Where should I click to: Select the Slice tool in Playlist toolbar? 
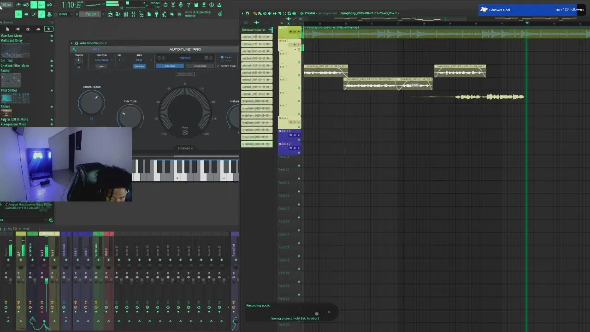pos(279,13)
